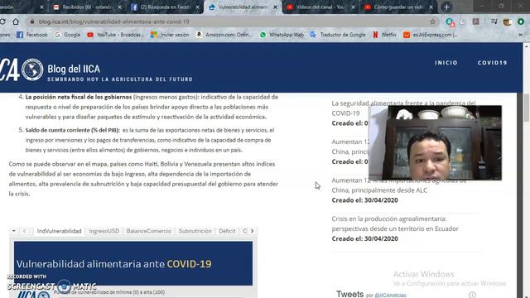The image size is (530, 298).
Task: Open Facebook bookmark
Action: [32, 35]
